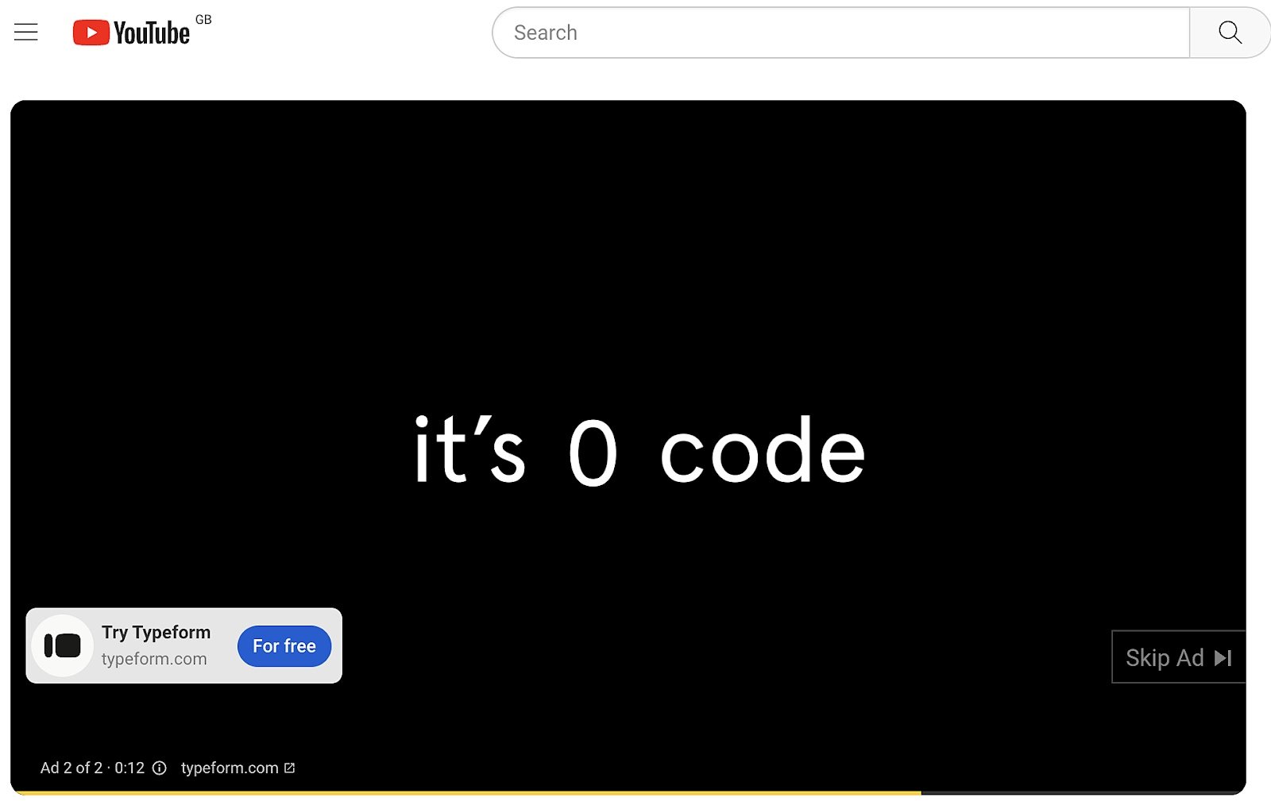Click the red play icon in the YouTube logo
The image size is (1271, 805).
pyautogui.click(x=91, y=32)
